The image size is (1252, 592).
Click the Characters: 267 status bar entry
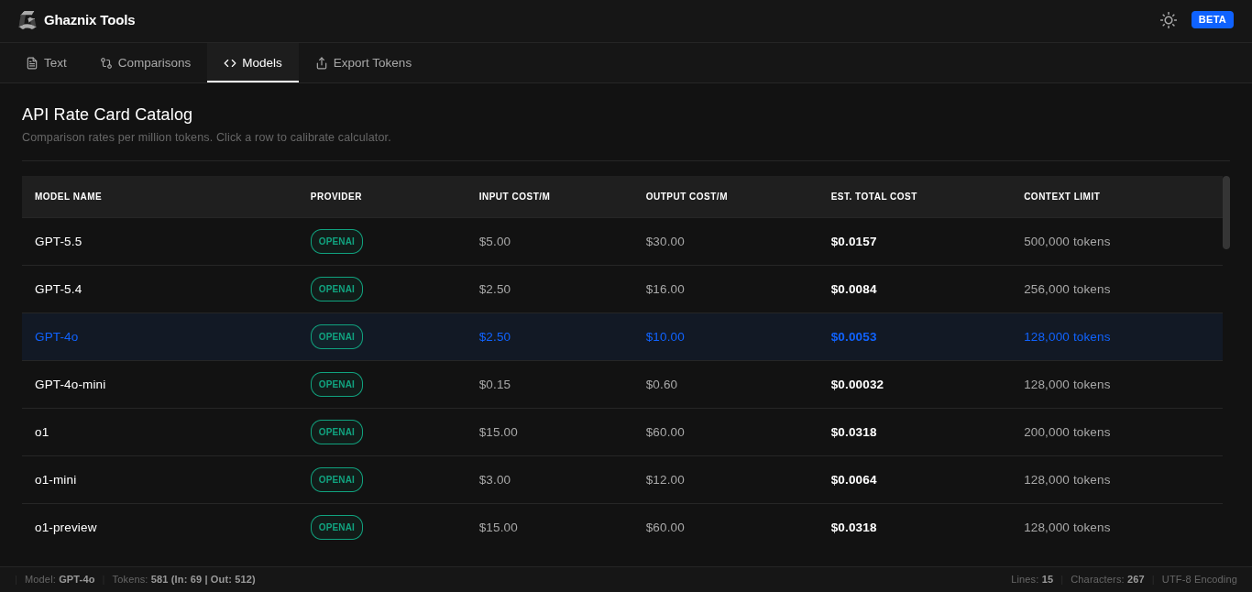click(1107, 579)
